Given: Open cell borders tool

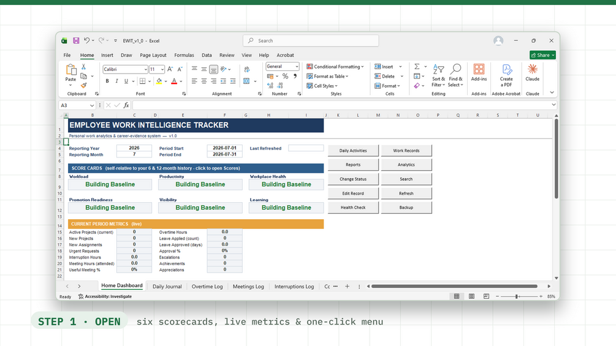Looking at the screenshot, I should 143,81.
